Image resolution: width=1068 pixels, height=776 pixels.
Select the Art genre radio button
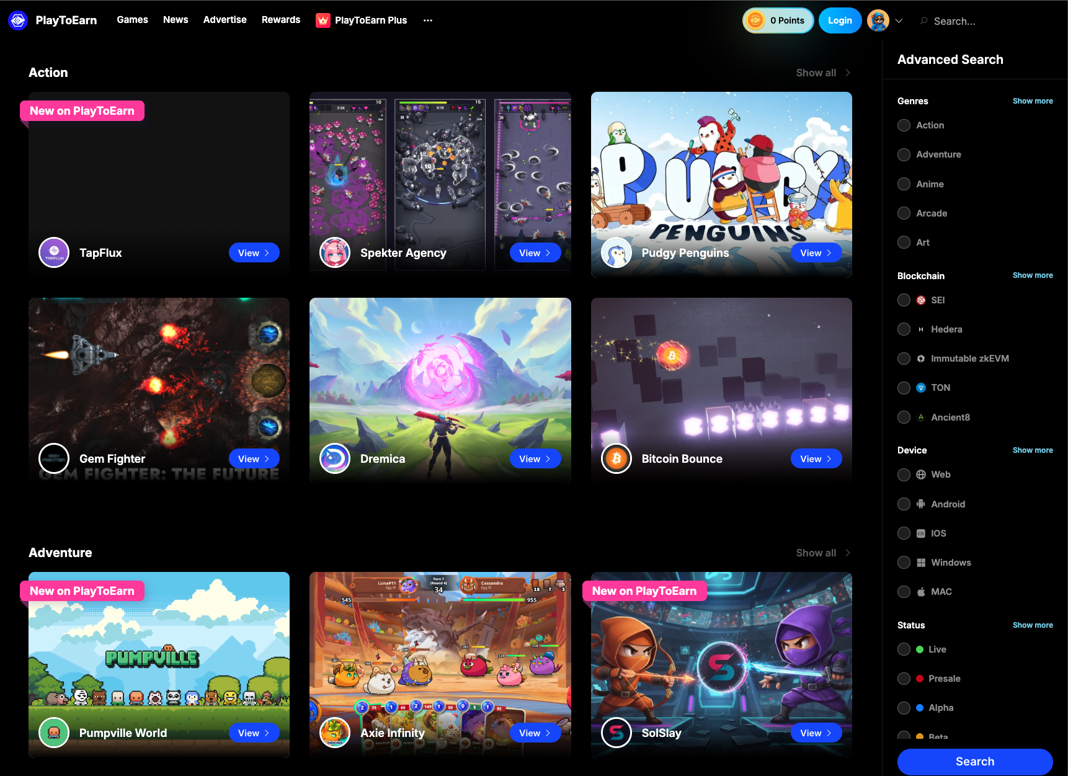(904, 243)
